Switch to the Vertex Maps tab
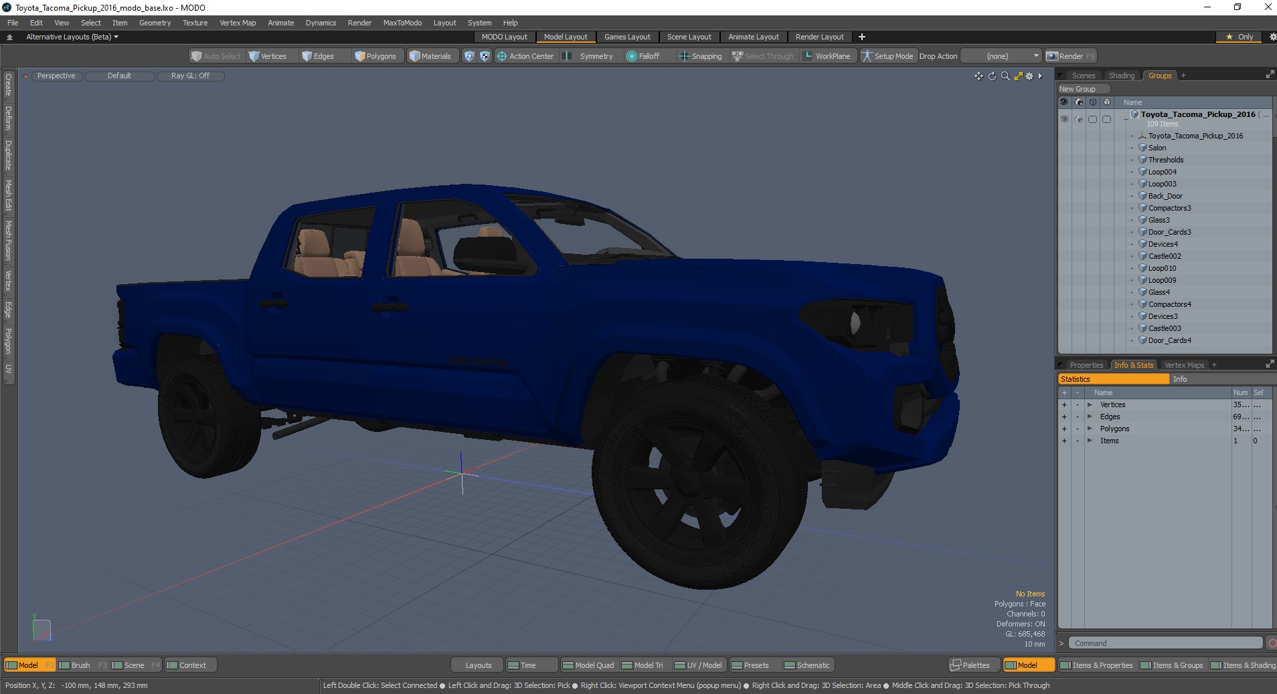The width and height of the screenshot is (1277, 694). coord(1184,365)
